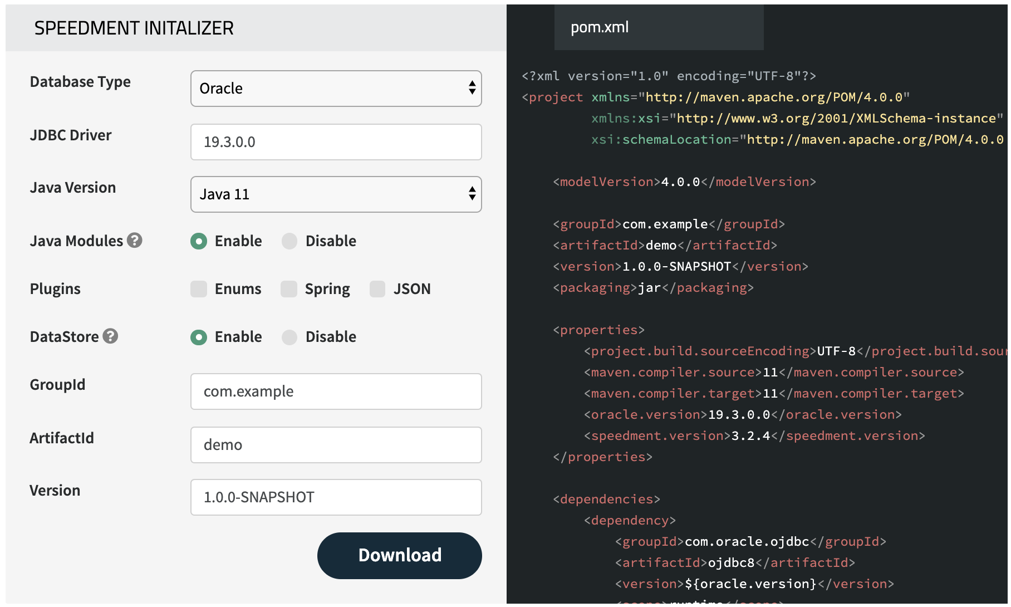Click the ArtifactId field containing demo
1011x607 pixels.
[336, 445]
